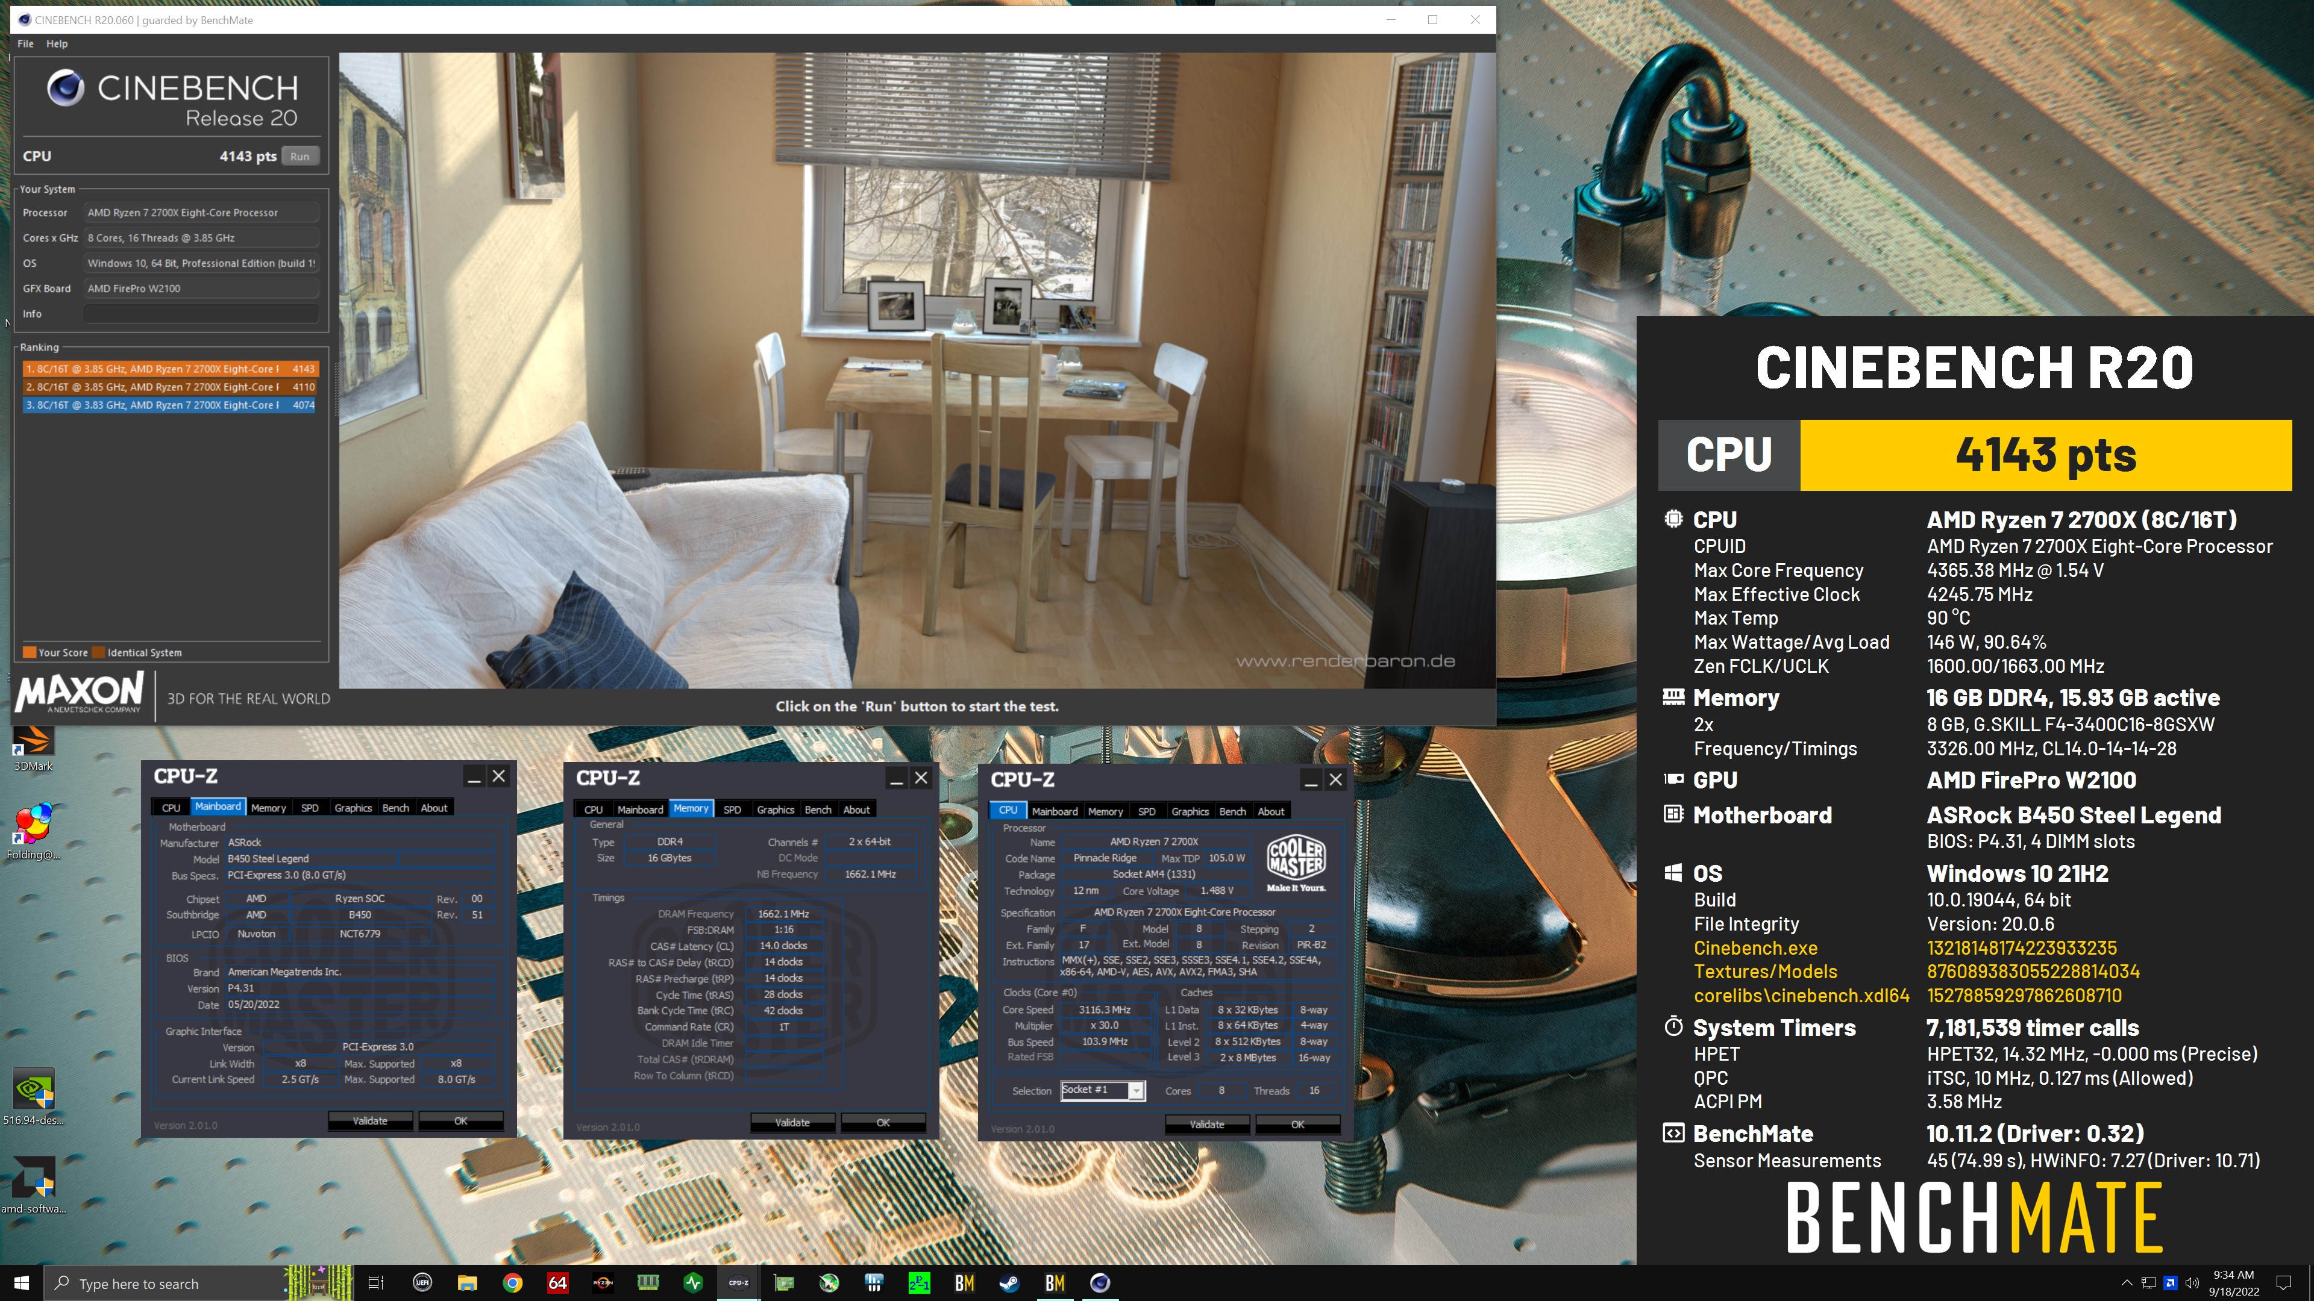The width and height of the screenshot is (2314, 1301).
Task: Click the 7,181,539 timer calls text
Action: coord(2033,1028)
